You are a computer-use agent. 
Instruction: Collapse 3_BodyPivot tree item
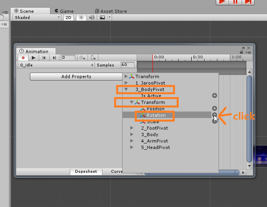pos(126,89)
